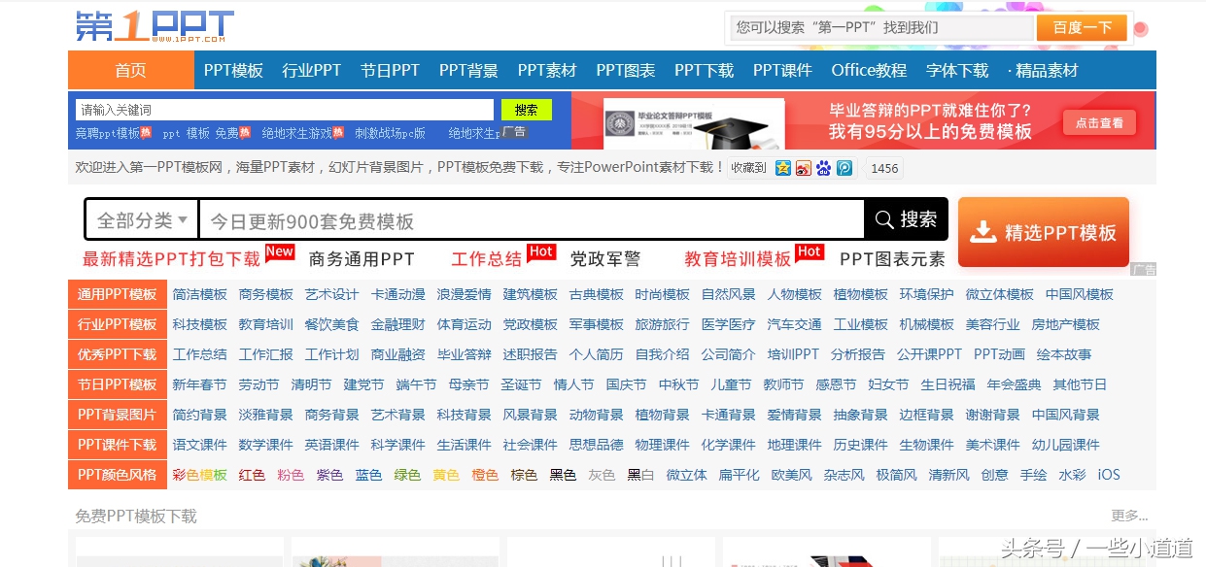Click 更多... to expand free template list

(1128, 517)
